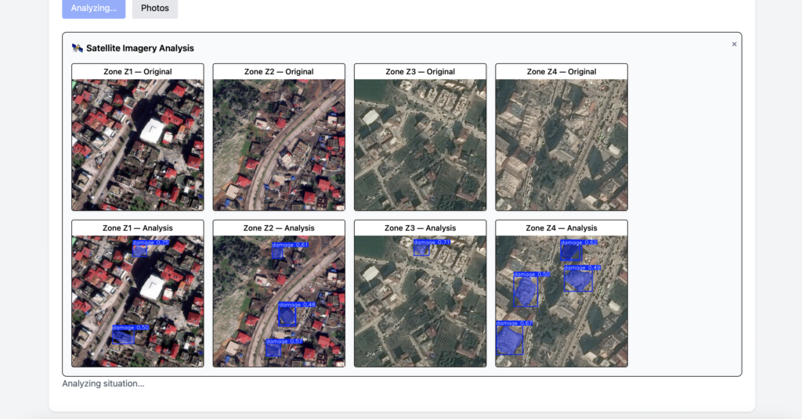
Task: Open the Zone Z2 Original image
Action: click(x=279, y=145)
